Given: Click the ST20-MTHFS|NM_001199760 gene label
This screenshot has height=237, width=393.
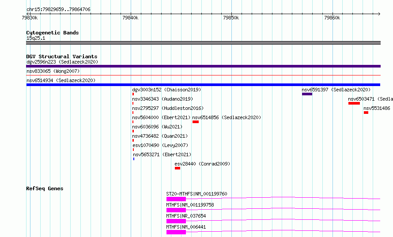Looking at the screenshot, I should tap(196, 194).
